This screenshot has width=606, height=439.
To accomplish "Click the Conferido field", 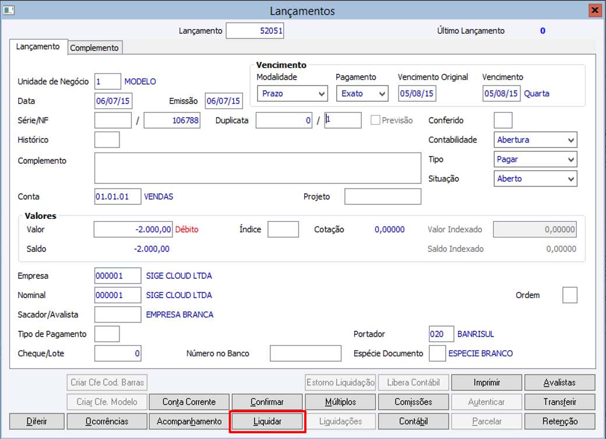I will tap(503, 120).
